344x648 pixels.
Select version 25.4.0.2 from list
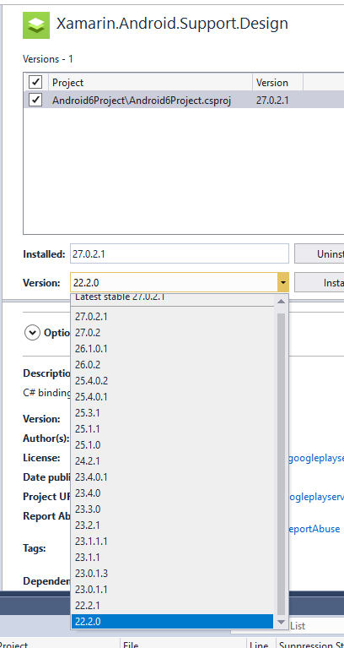pyautogui.click(x=172, y=381)
